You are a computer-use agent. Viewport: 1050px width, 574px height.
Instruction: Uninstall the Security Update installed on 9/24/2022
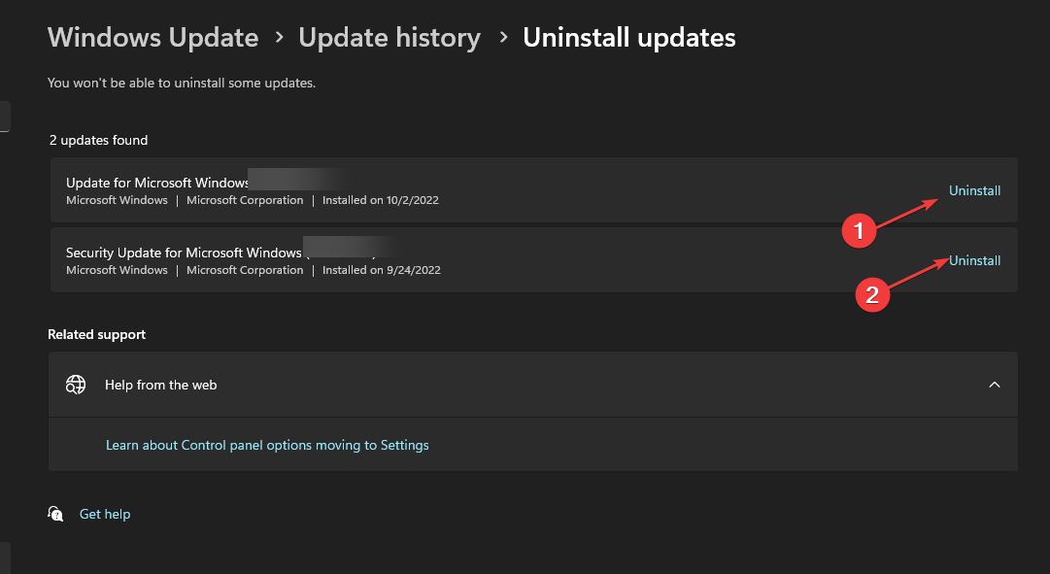coord(974,260)
